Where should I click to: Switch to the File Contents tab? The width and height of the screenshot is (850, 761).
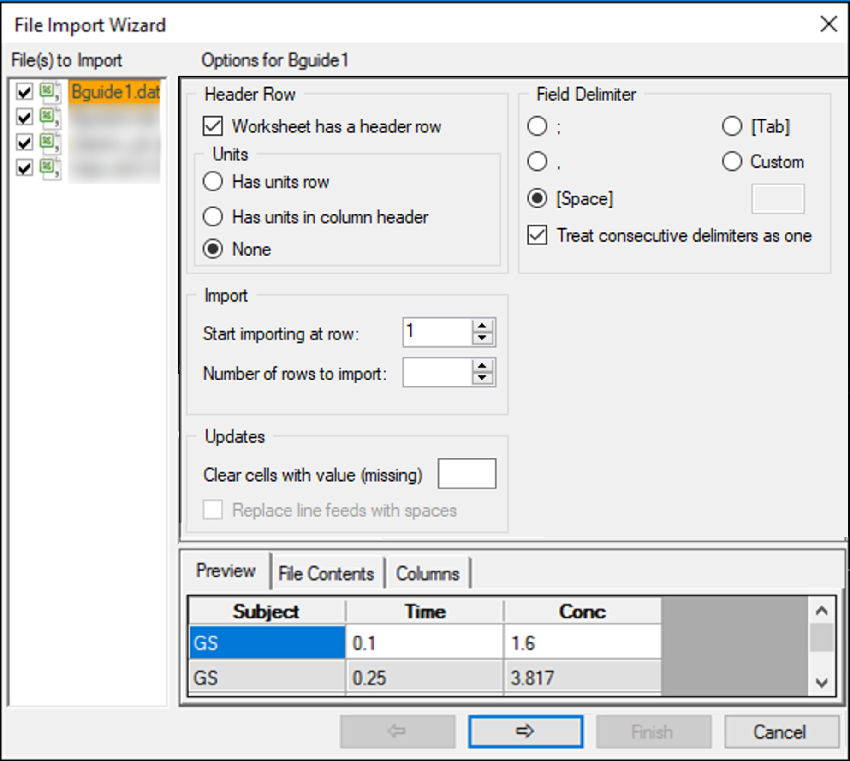tap(326, 573)
